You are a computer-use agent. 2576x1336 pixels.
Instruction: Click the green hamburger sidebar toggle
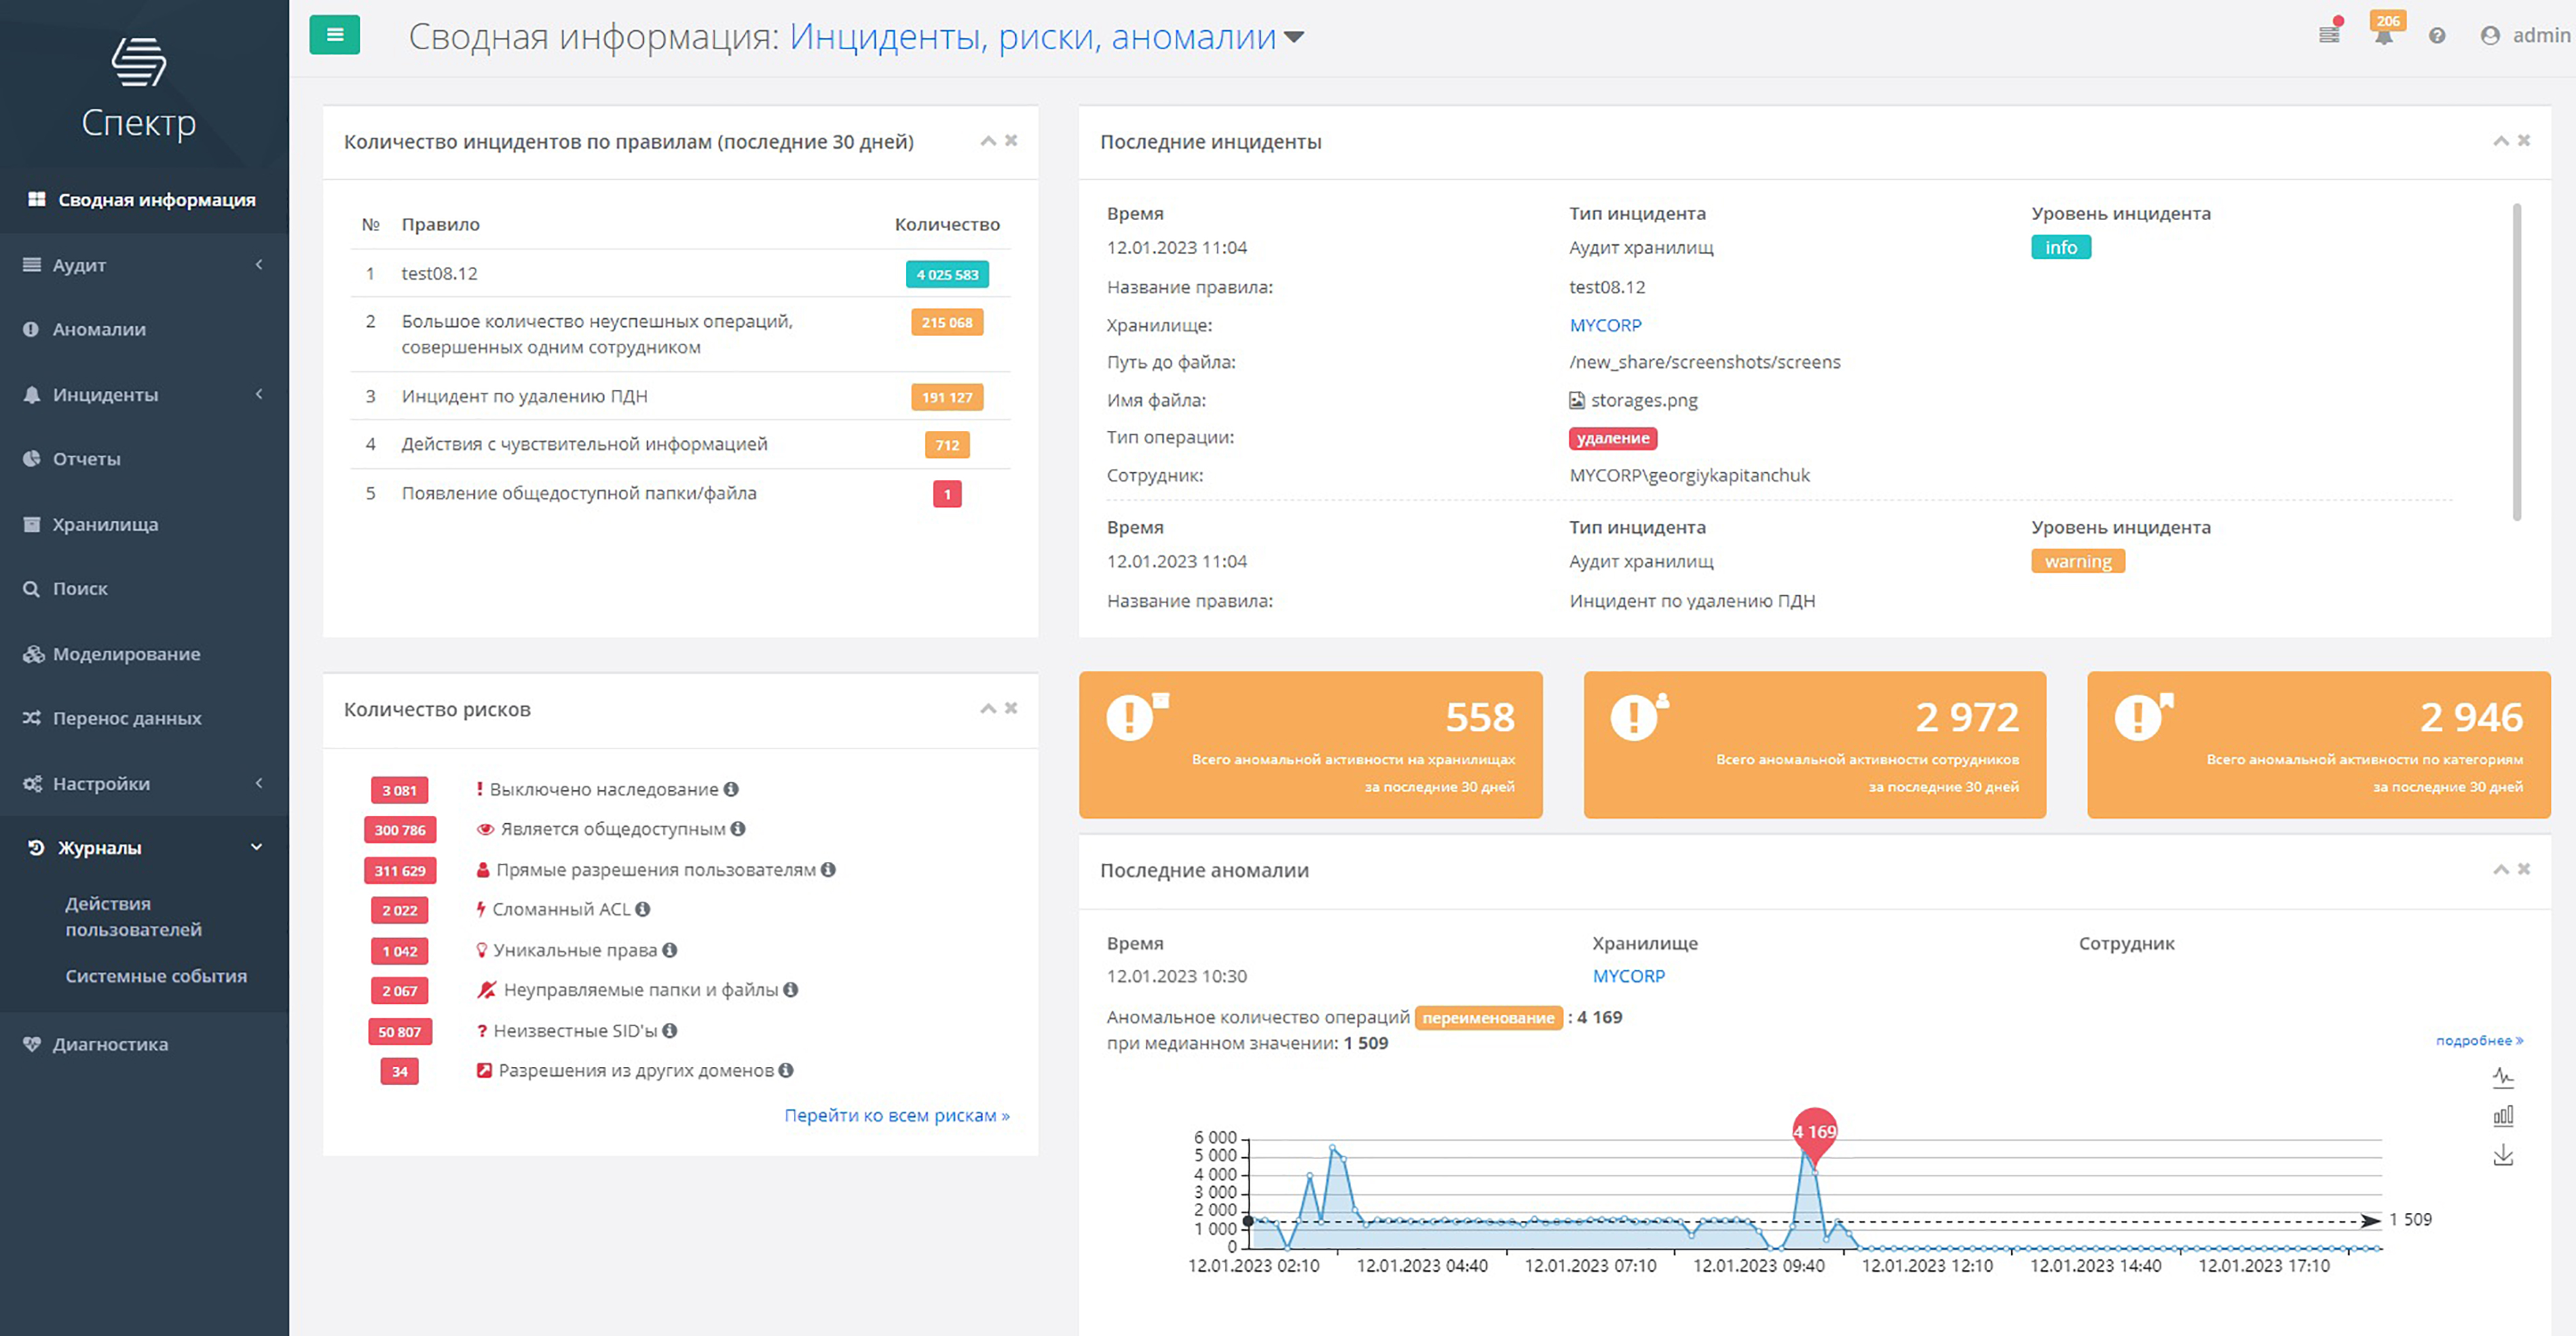click(x=334, y=35)
